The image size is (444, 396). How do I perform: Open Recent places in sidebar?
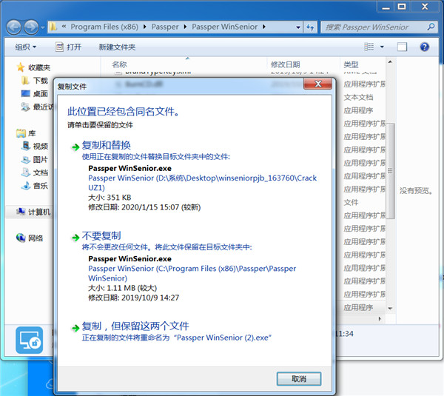point(37,107)
